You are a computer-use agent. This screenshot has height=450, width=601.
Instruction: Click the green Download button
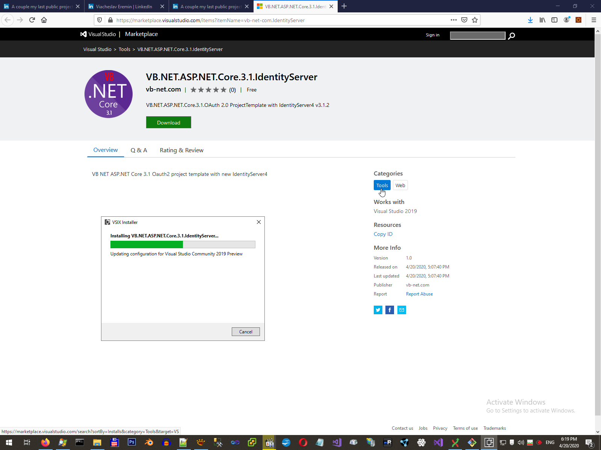coord(169,122)
